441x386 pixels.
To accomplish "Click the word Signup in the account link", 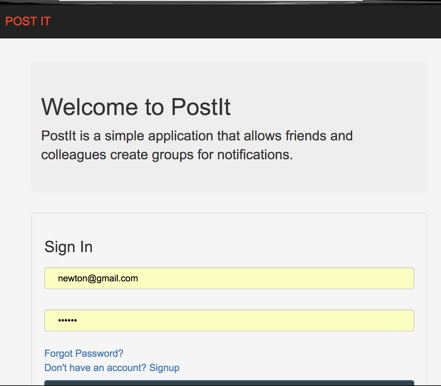I will (164, 367).
